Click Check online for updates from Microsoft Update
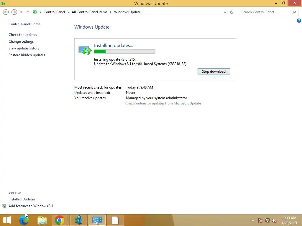This screenshot has width=302, height=226. point(163,103)
